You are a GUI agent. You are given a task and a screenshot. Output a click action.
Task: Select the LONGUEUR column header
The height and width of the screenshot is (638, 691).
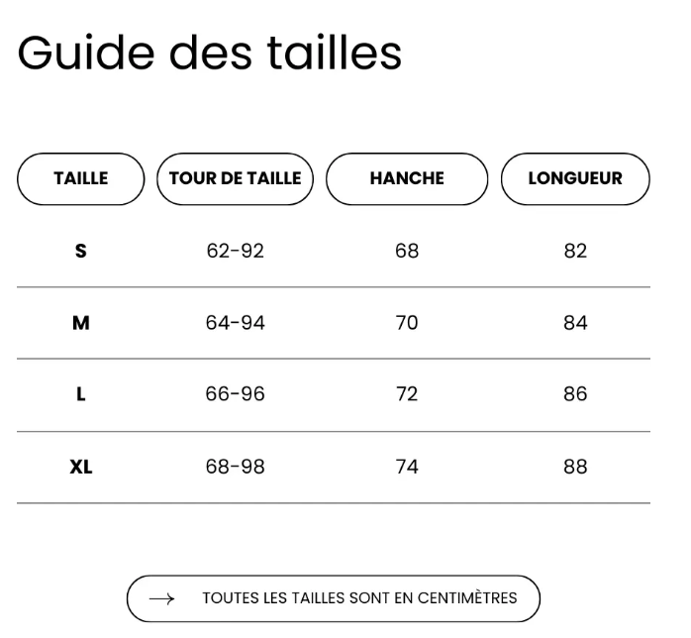tap(575, 179)
